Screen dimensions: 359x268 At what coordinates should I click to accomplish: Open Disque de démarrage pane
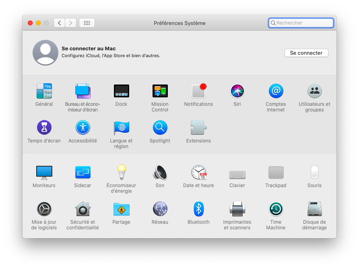pyautogui.click(x=315, y=209)
